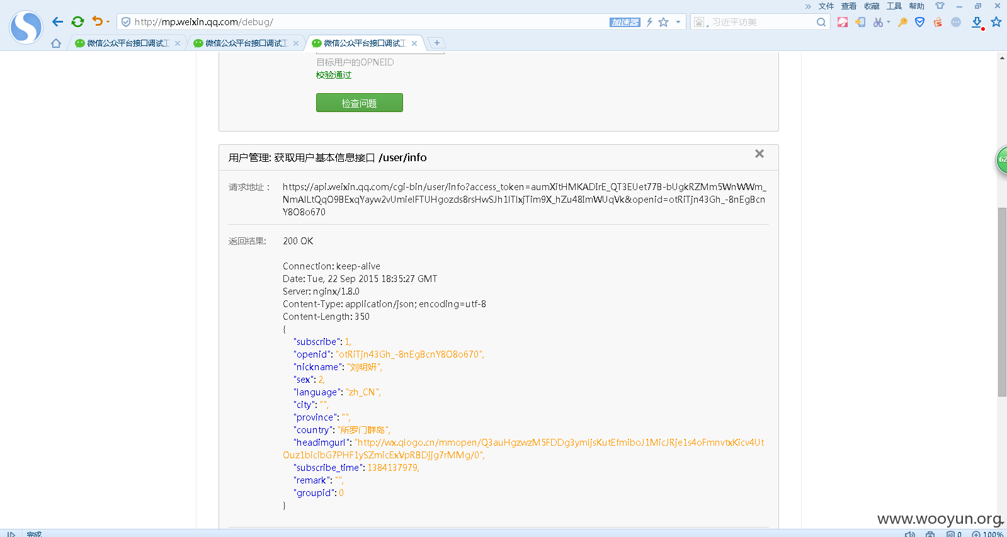Open the address bar dropdown arrow

pyautogui.click(x=678, y=22)
